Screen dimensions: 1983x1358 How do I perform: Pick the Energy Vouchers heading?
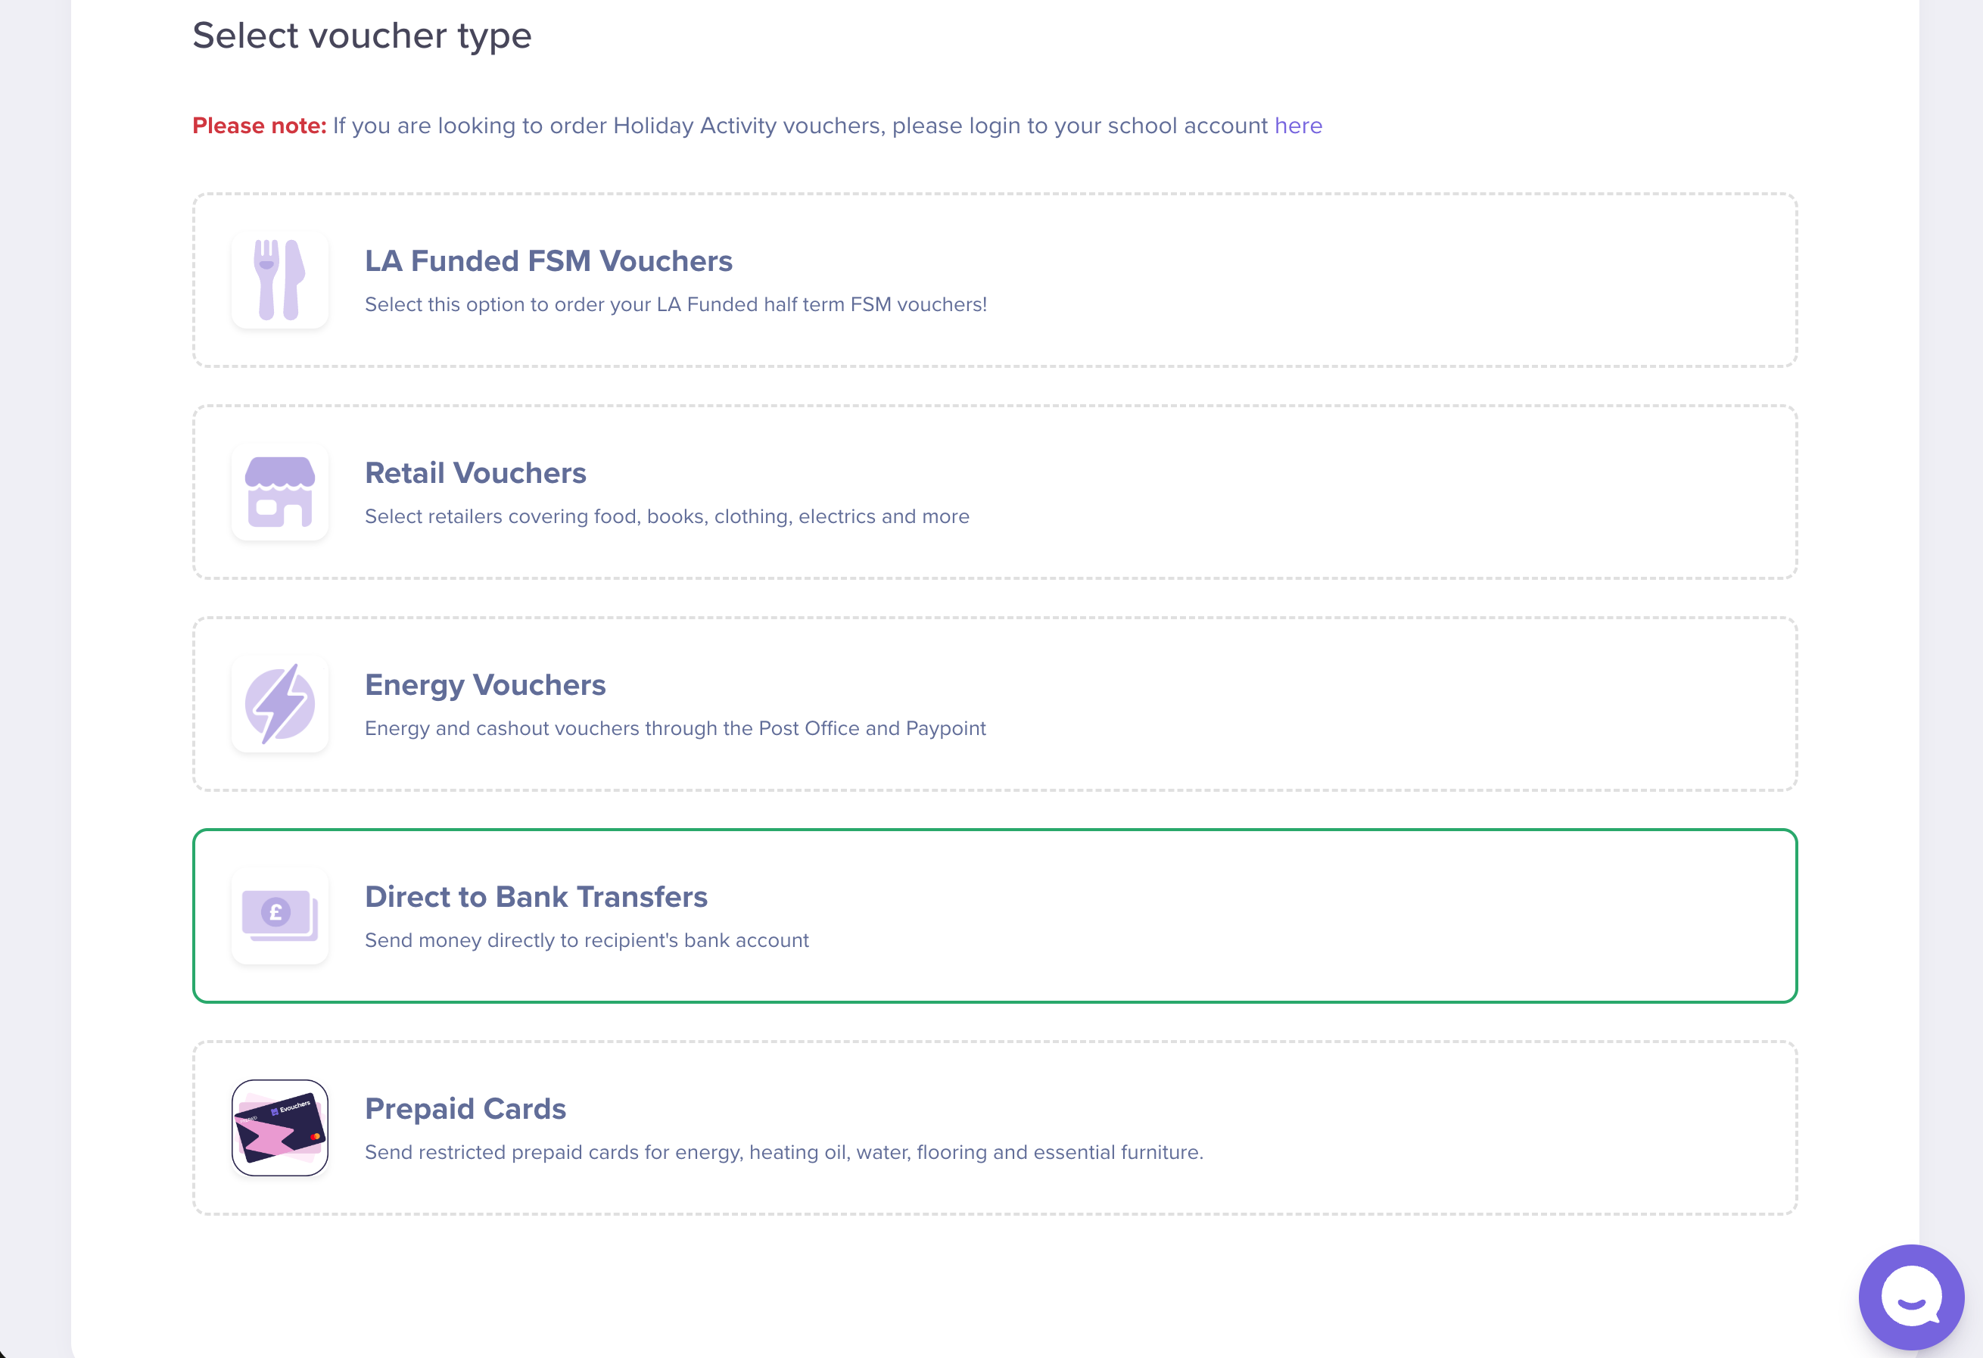point(484,684)
